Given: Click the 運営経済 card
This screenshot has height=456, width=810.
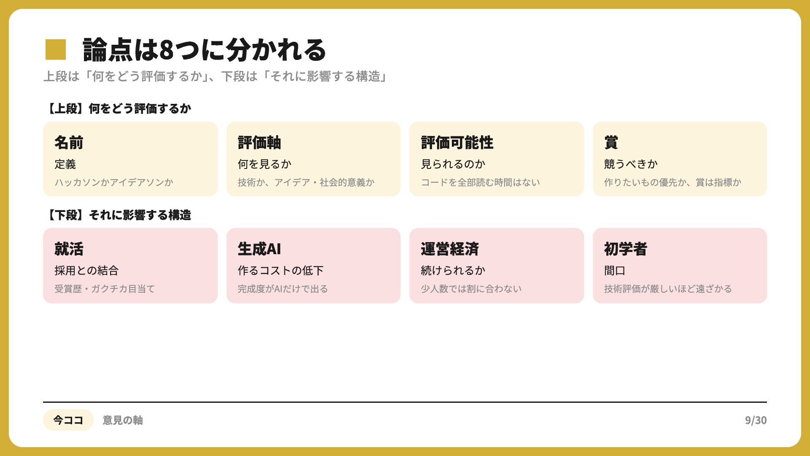Looking at the screenshot, I should pyautogui.click(x=497, y=266).
